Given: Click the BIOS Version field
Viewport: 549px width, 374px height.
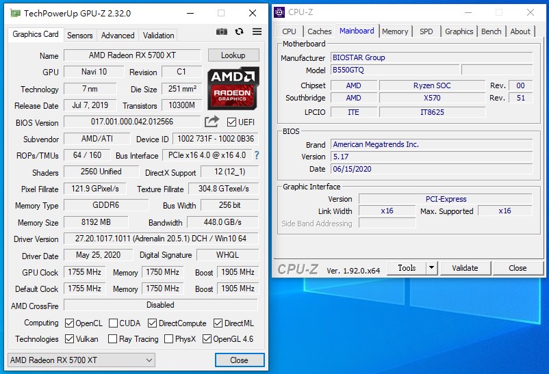Looking at the screenshot, I should coord(132,122).
